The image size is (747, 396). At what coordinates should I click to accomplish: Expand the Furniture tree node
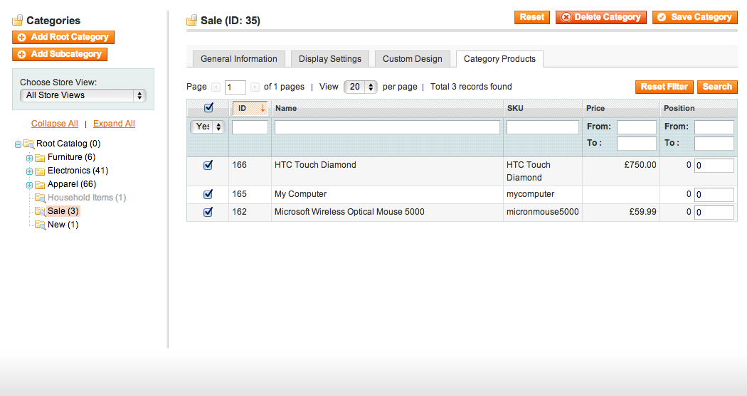click(30, 158)
